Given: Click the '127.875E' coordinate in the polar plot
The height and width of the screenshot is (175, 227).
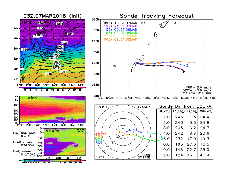Looking at the screenshot, I should [x=143, y=157].
